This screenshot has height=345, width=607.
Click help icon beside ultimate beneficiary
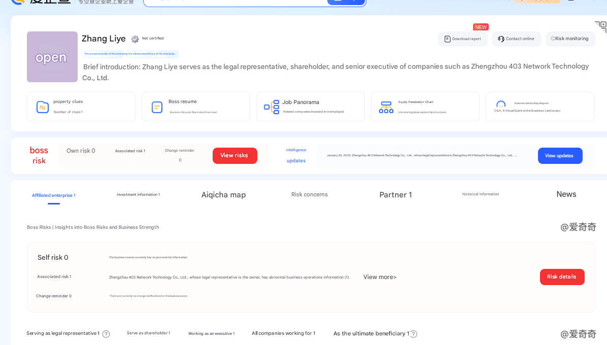pyautogui.click(x=414, y=334)
